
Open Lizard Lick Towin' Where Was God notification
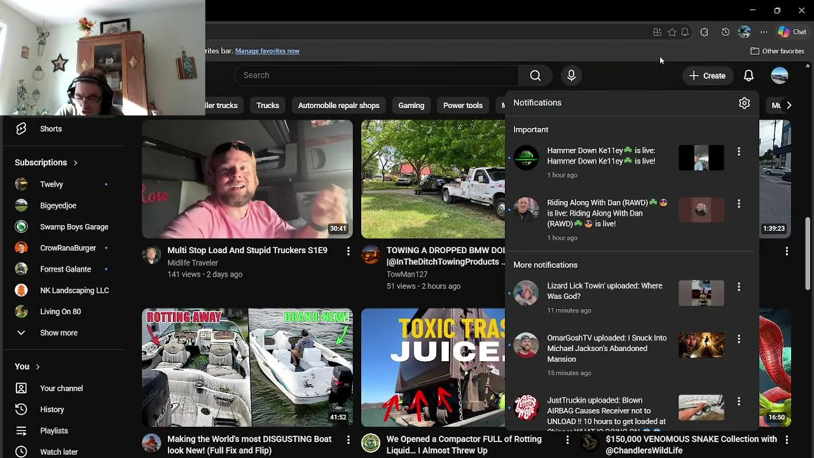[632, 298]
